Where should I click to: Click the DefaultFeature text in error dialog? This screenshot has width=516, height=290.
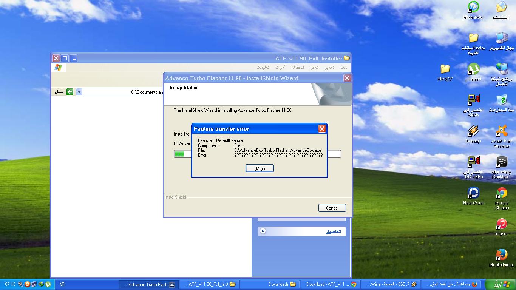tap(229, 140)
